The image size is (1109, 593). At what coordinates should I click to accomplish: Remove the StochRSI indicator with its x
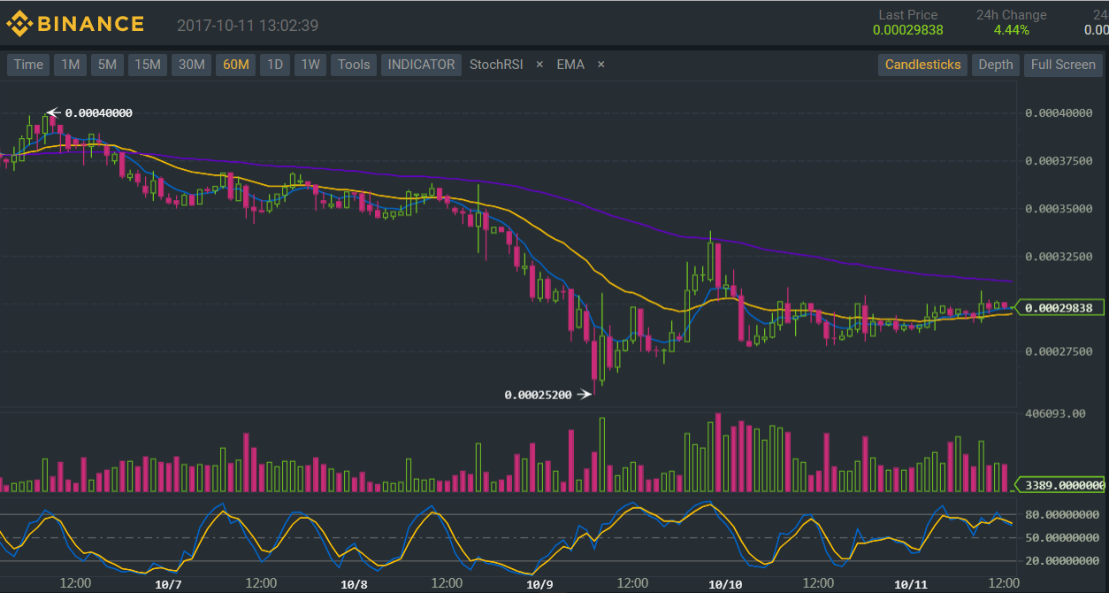coord(539,65)
